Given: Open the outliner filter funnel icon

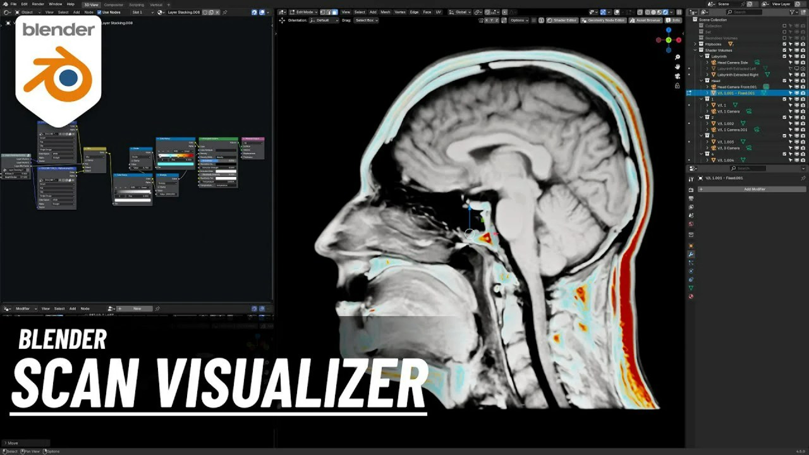Looking at the screenshot, I should tap(792, 11).
